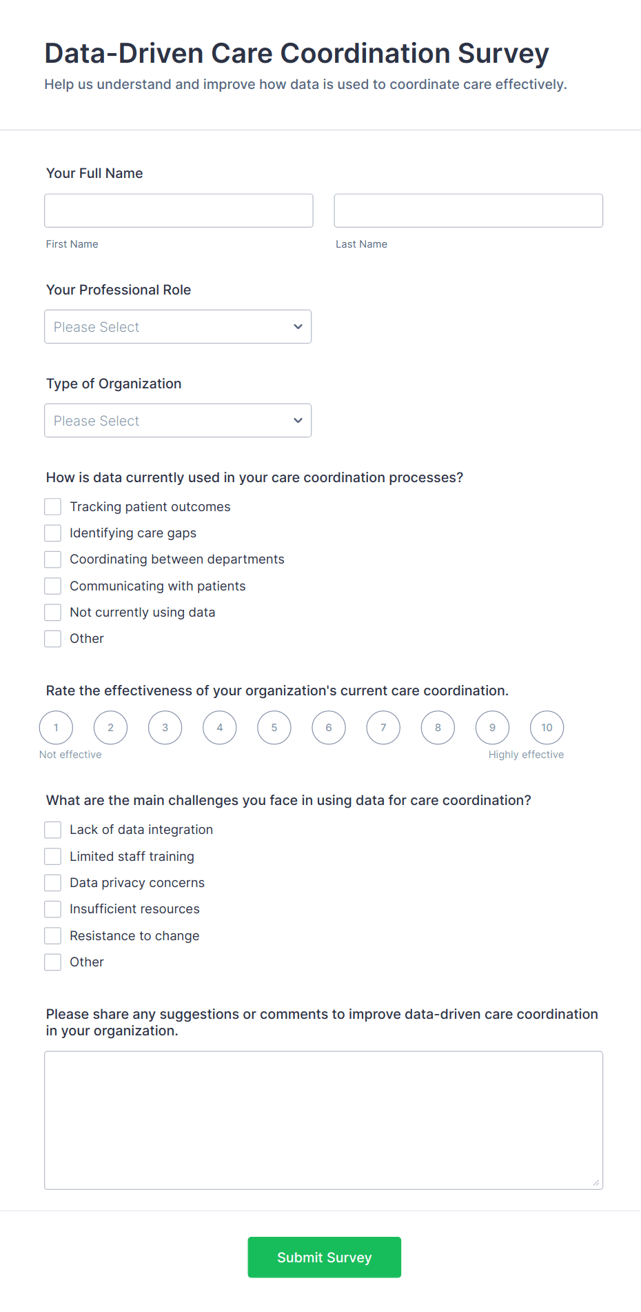Click the suggestions and comments text area

(x=324, y=1120)
